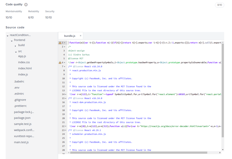Select the frontend folder label
Screen dimensions: 232x159
[20, 40]
